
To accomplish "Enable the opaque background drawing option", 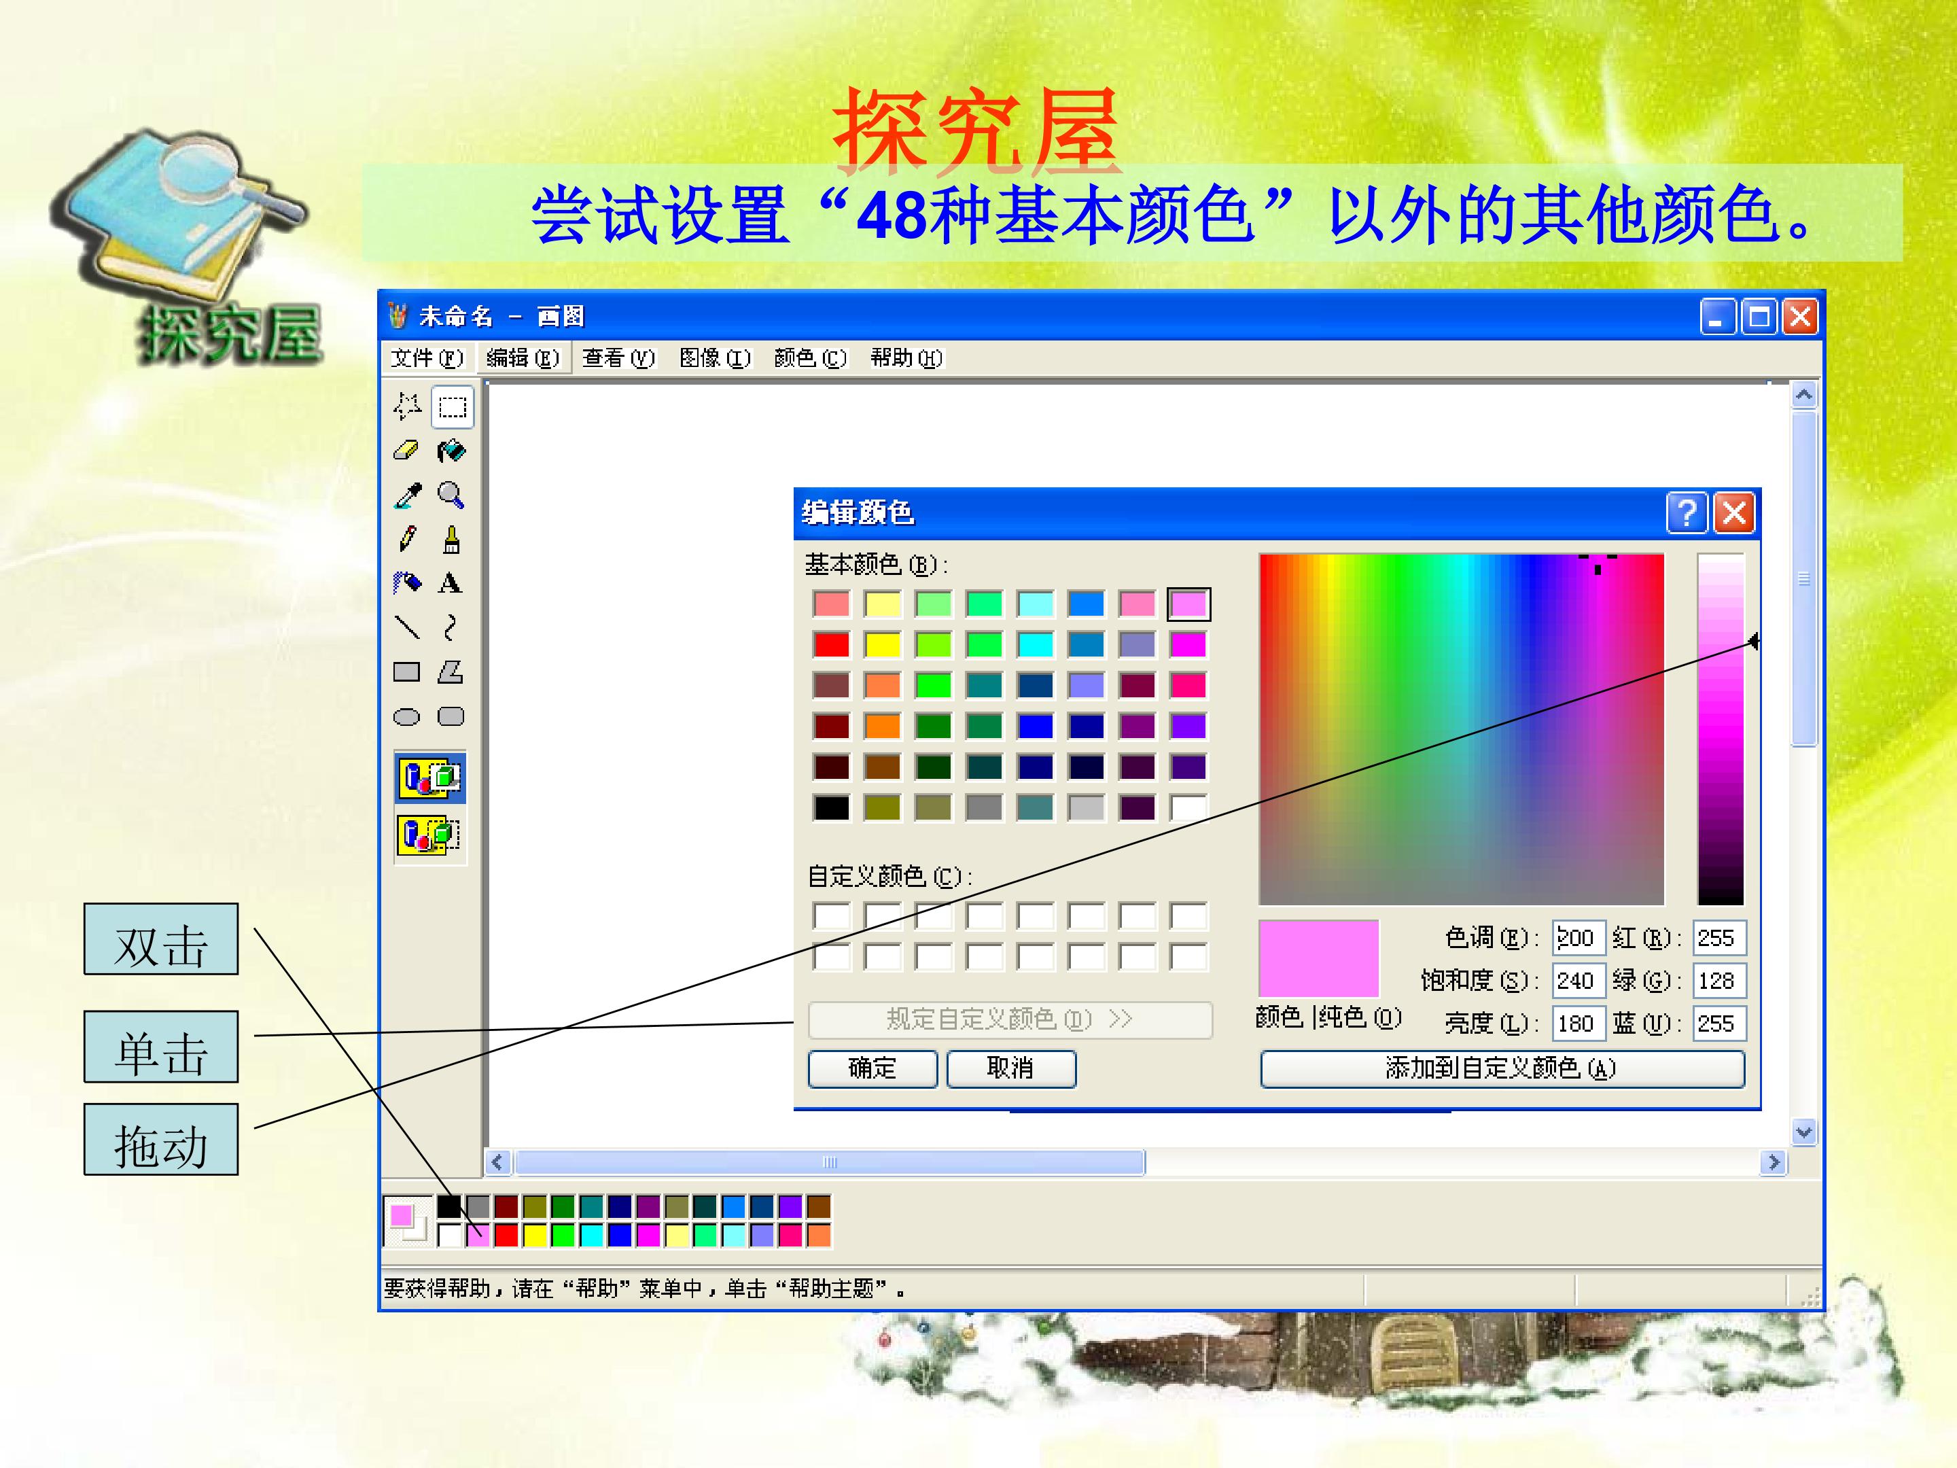I will coord(430,777).
